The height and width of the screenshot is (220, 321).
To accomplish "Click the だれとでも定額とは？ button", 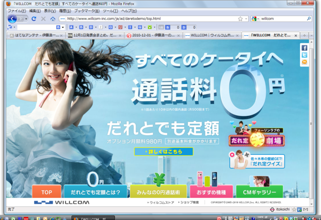I will coord(95,191).
